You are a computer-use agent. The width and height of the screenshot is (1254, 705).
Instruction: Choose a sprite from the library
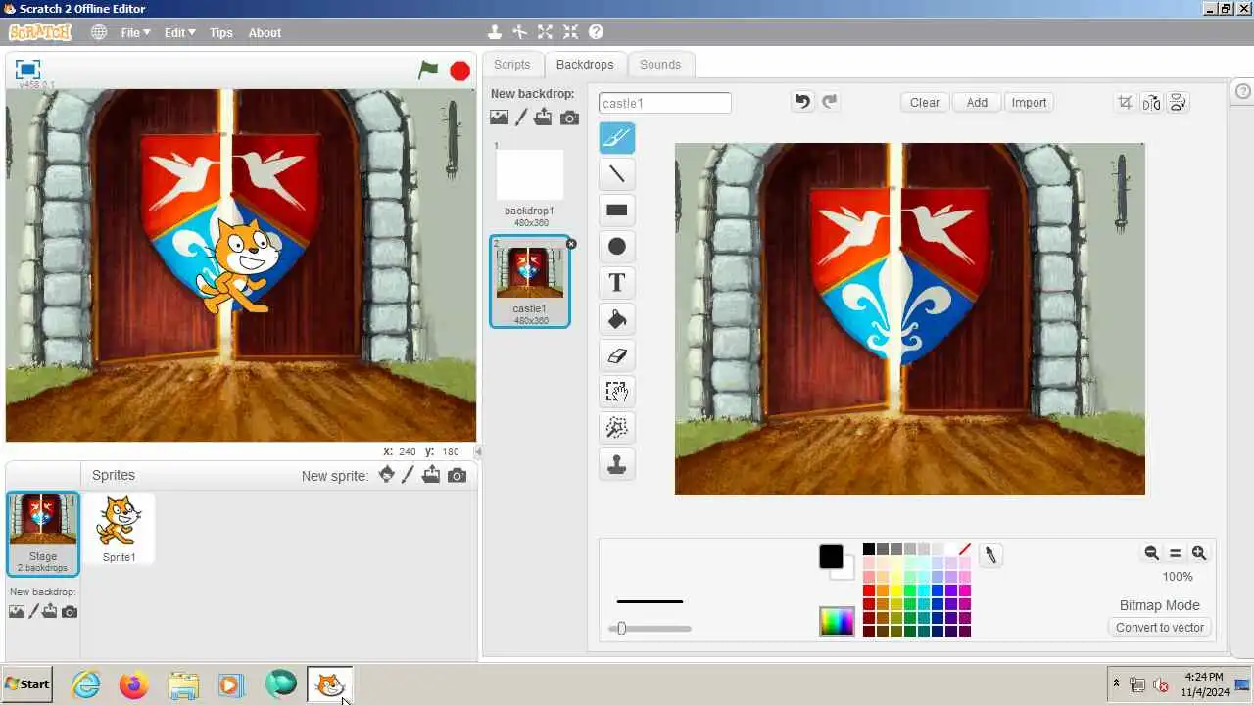pyautogui.click(x=386, y=475)
